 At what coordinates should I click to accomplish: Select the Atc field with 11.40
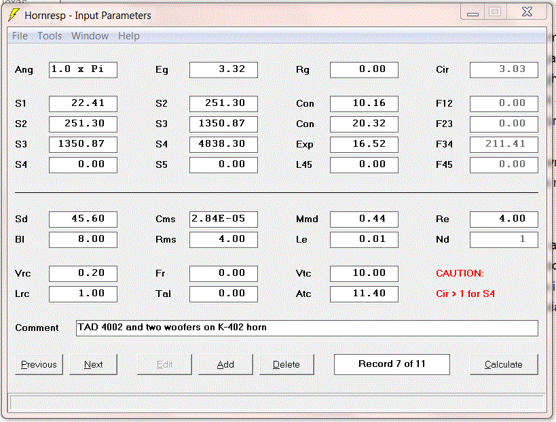pos(364,294)
